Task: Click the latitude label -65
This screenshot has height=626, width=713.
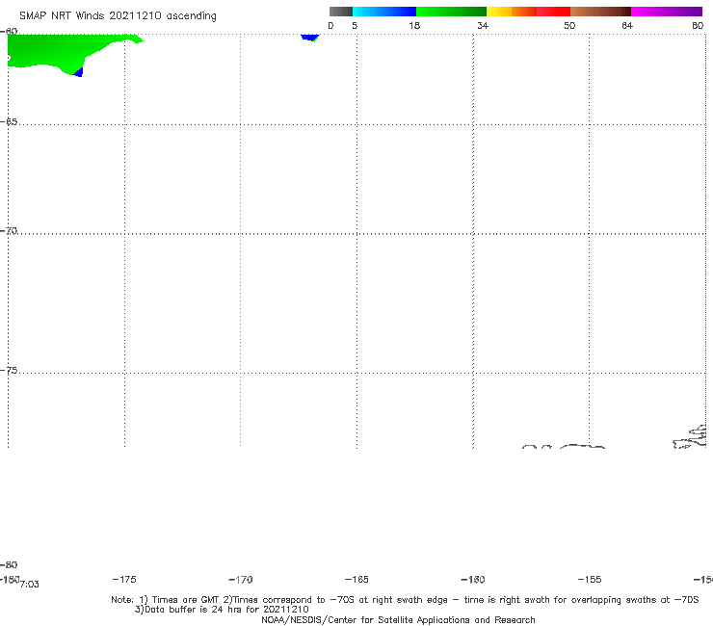Action: click(9, 122)
